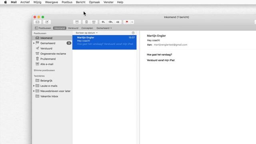Image resolution: width=256 pixels, height=144 pixels.
Task: Open the Gemarkeerd dropdown in favorites bar
Action: coord(104,28)
